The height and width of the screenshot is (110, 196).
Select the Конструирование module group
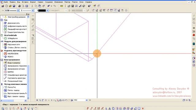point(12,60)
